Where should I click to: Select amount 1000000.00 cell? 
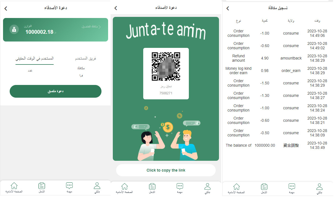(265, 145)
